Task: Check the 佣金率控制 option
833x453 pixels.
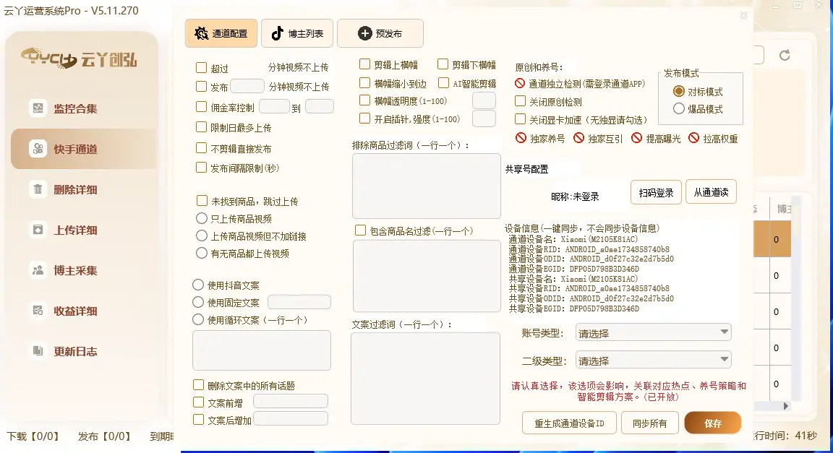Action: (x=201, y=107)
